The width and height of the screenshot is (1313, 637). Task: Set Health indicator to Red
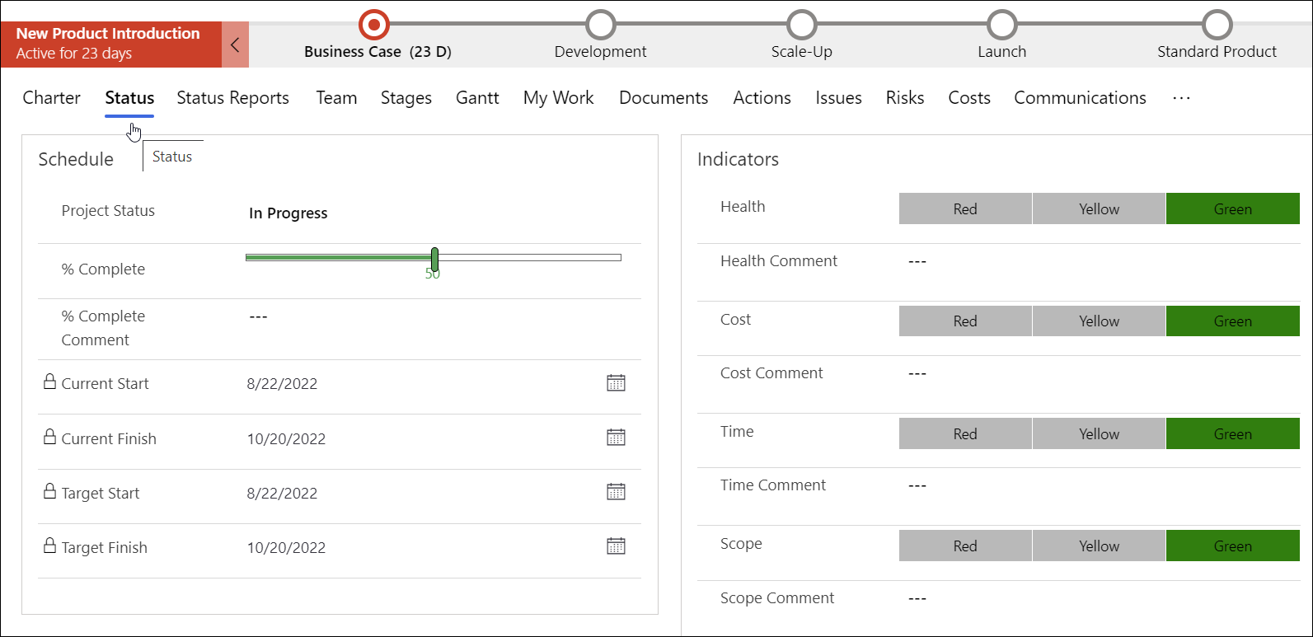[x=965, y=209]
